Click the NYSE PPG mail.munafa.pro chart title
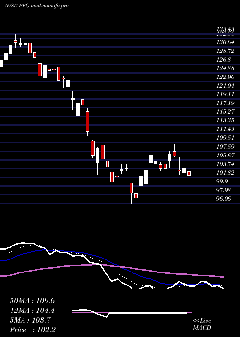 click(36, 6)
